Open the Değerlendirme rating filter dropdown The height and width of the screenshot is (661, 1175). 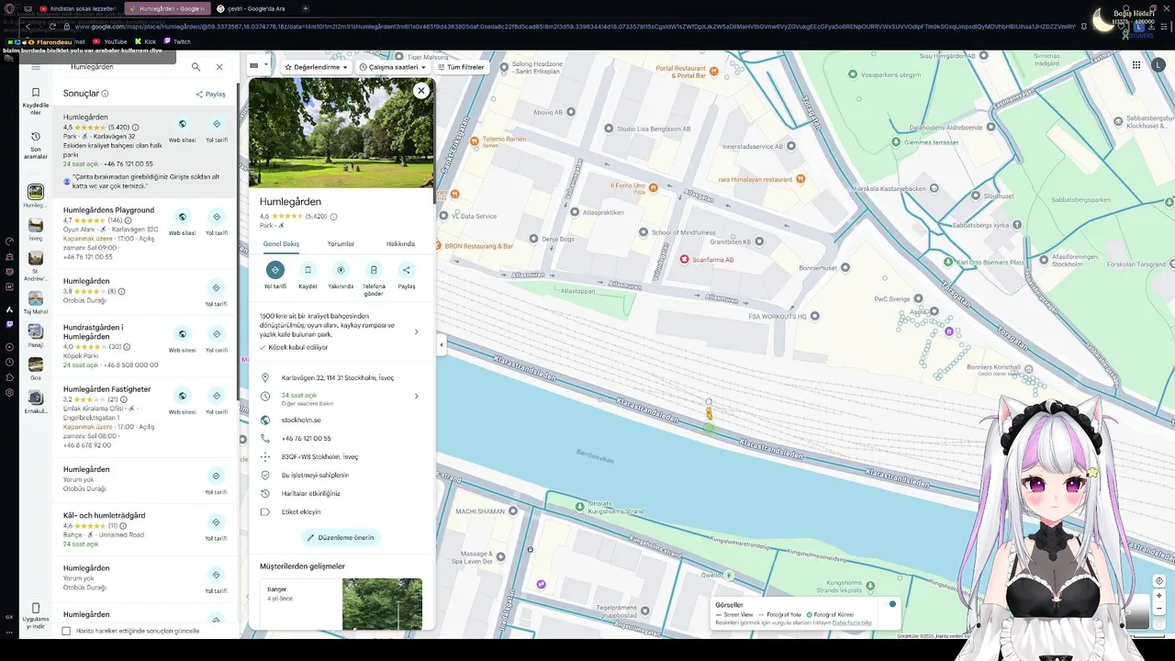316,67
